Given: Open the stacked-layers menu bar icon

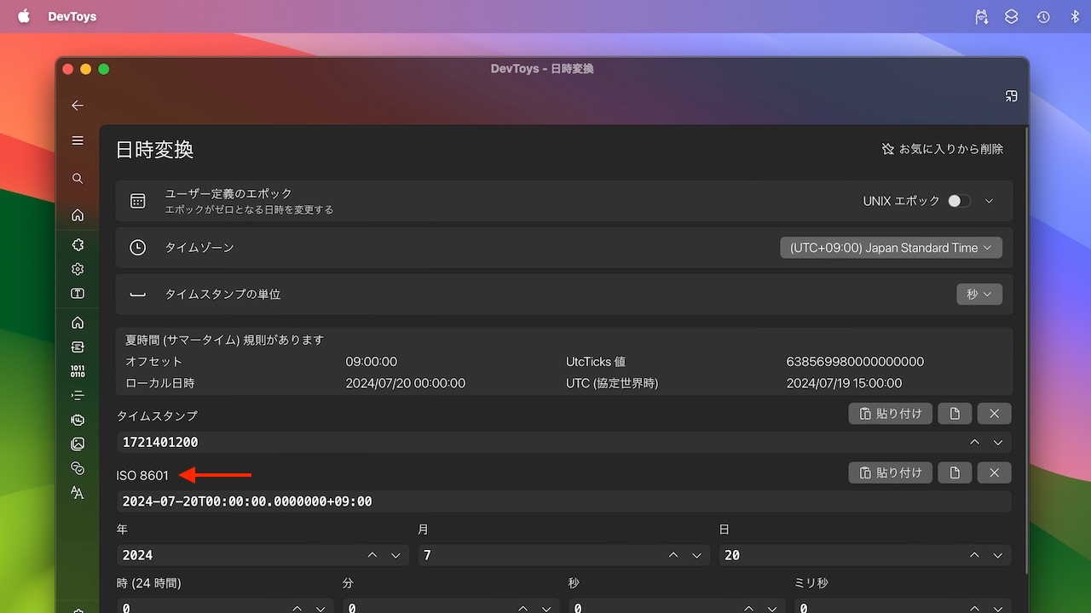Looking at the screenshot, I should (1012, 17).
